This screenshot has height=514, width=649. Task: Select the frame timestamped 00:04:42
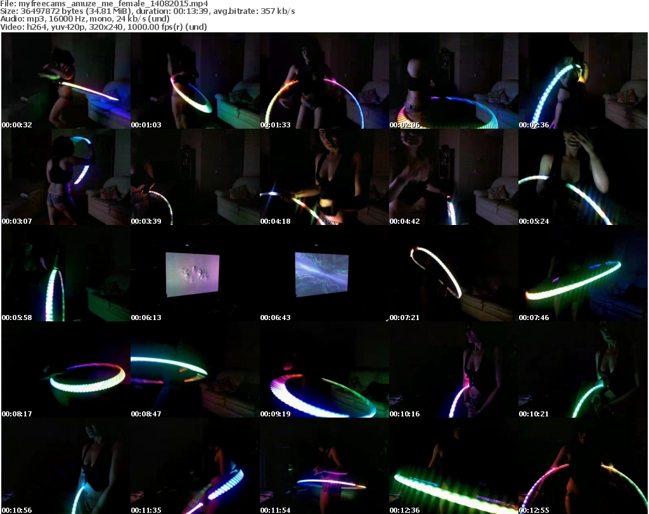coord(454,177)
